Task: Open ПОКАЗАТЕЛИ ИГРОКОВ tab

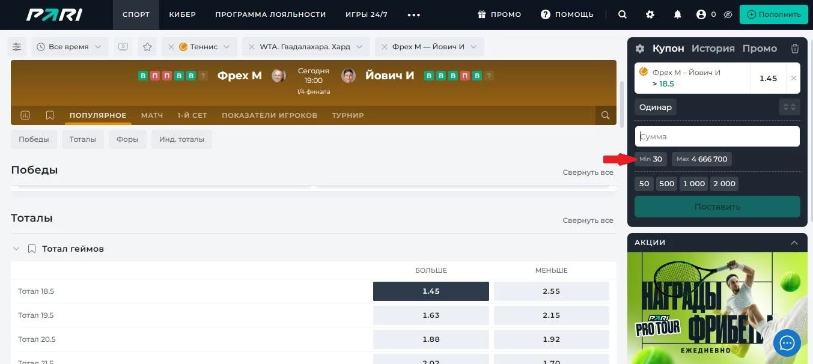Action: click(x=269, y=115)
